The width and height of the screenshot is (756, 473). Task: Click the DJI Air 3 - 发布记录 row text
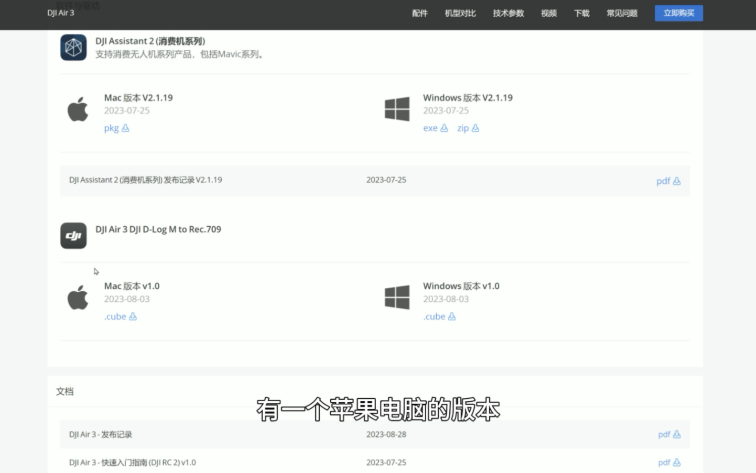(100, 434)
